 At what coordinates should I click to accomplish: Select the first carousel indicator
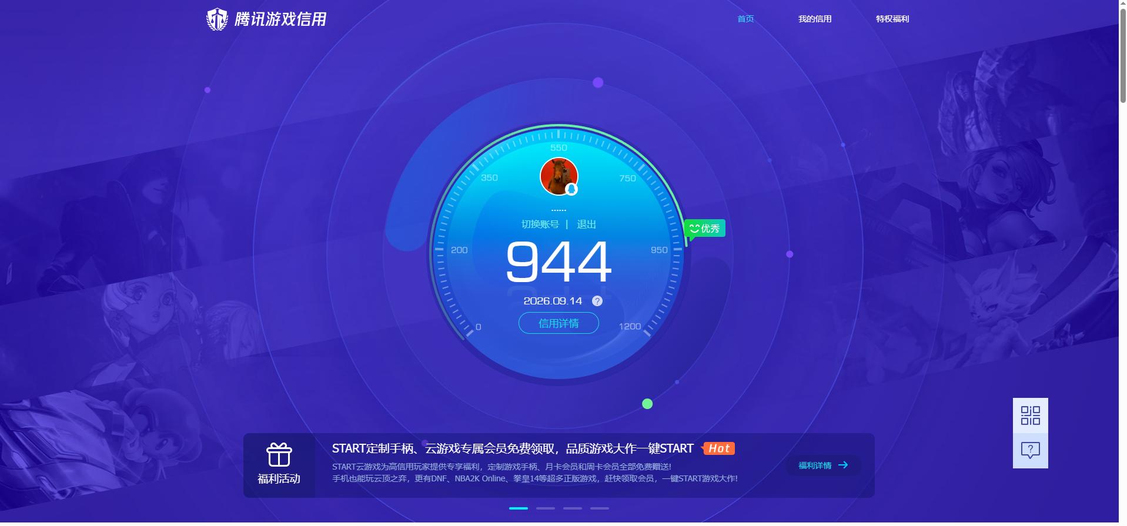point(519,508)
